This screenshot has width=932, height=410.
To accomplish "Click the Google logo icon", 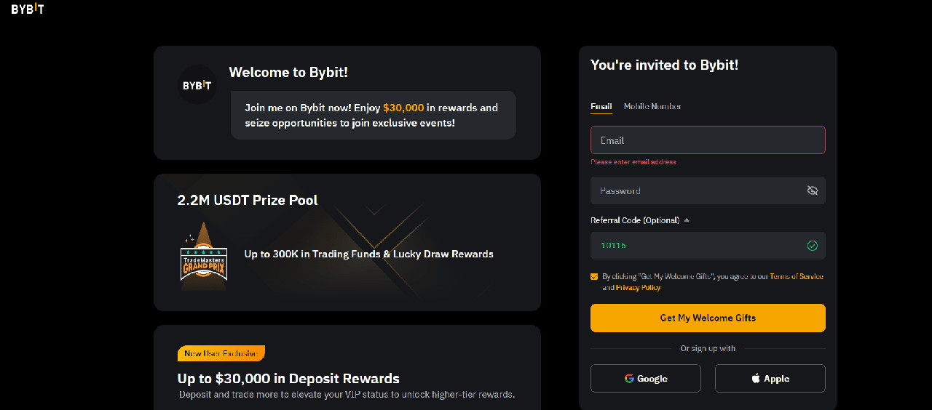I will 629,379.
